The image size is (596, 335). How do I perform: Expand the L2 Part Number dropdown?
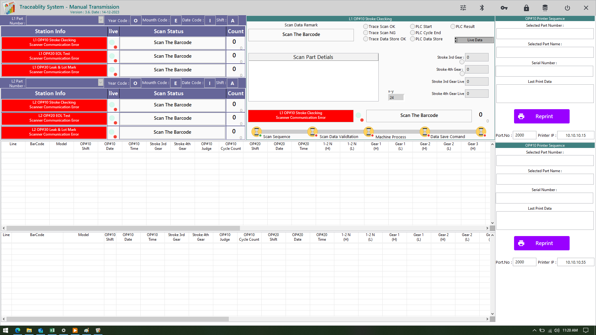click(x=101, y=83)
